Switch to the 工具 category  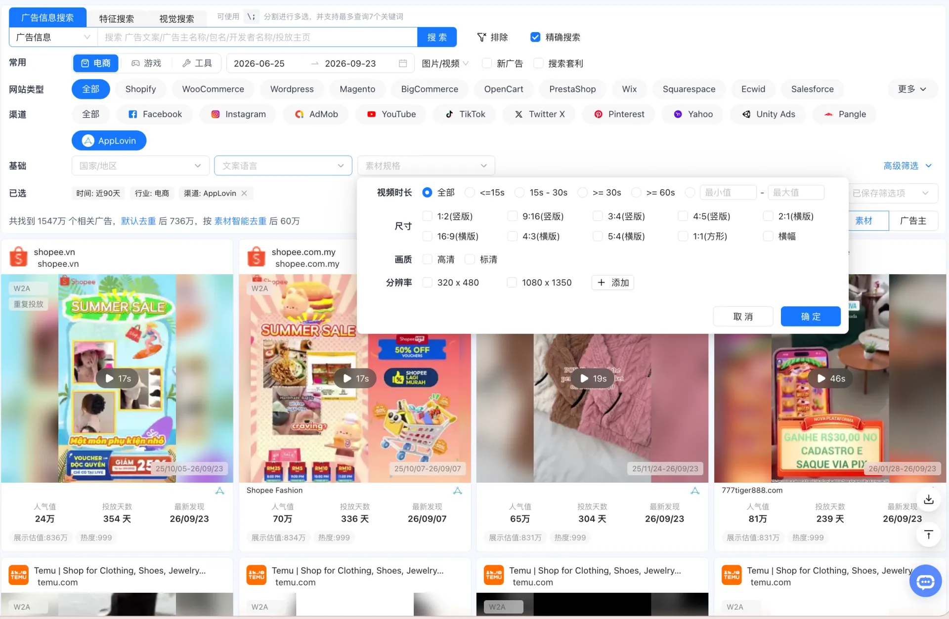click(x=197, y=63)
